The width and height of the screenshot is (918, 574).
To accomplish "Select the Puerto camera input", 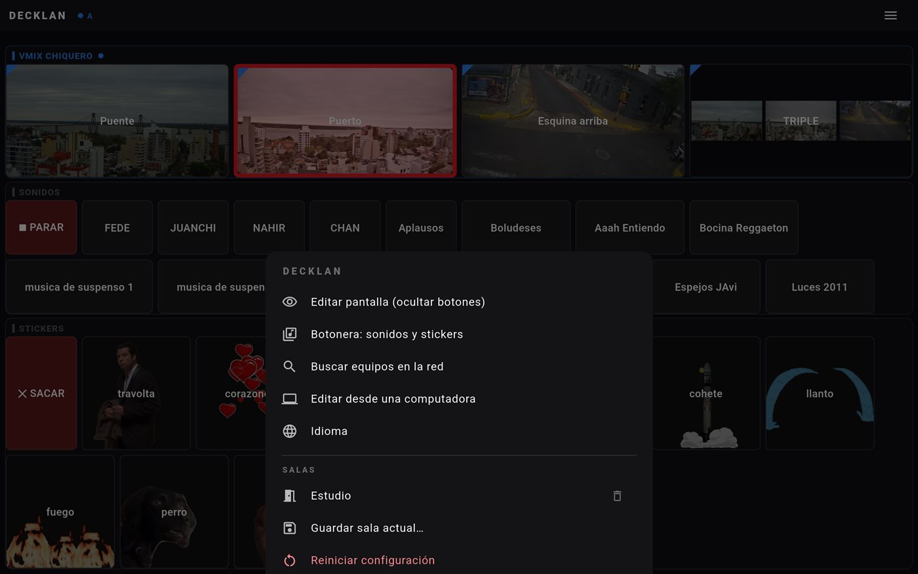I will [345, 121].
